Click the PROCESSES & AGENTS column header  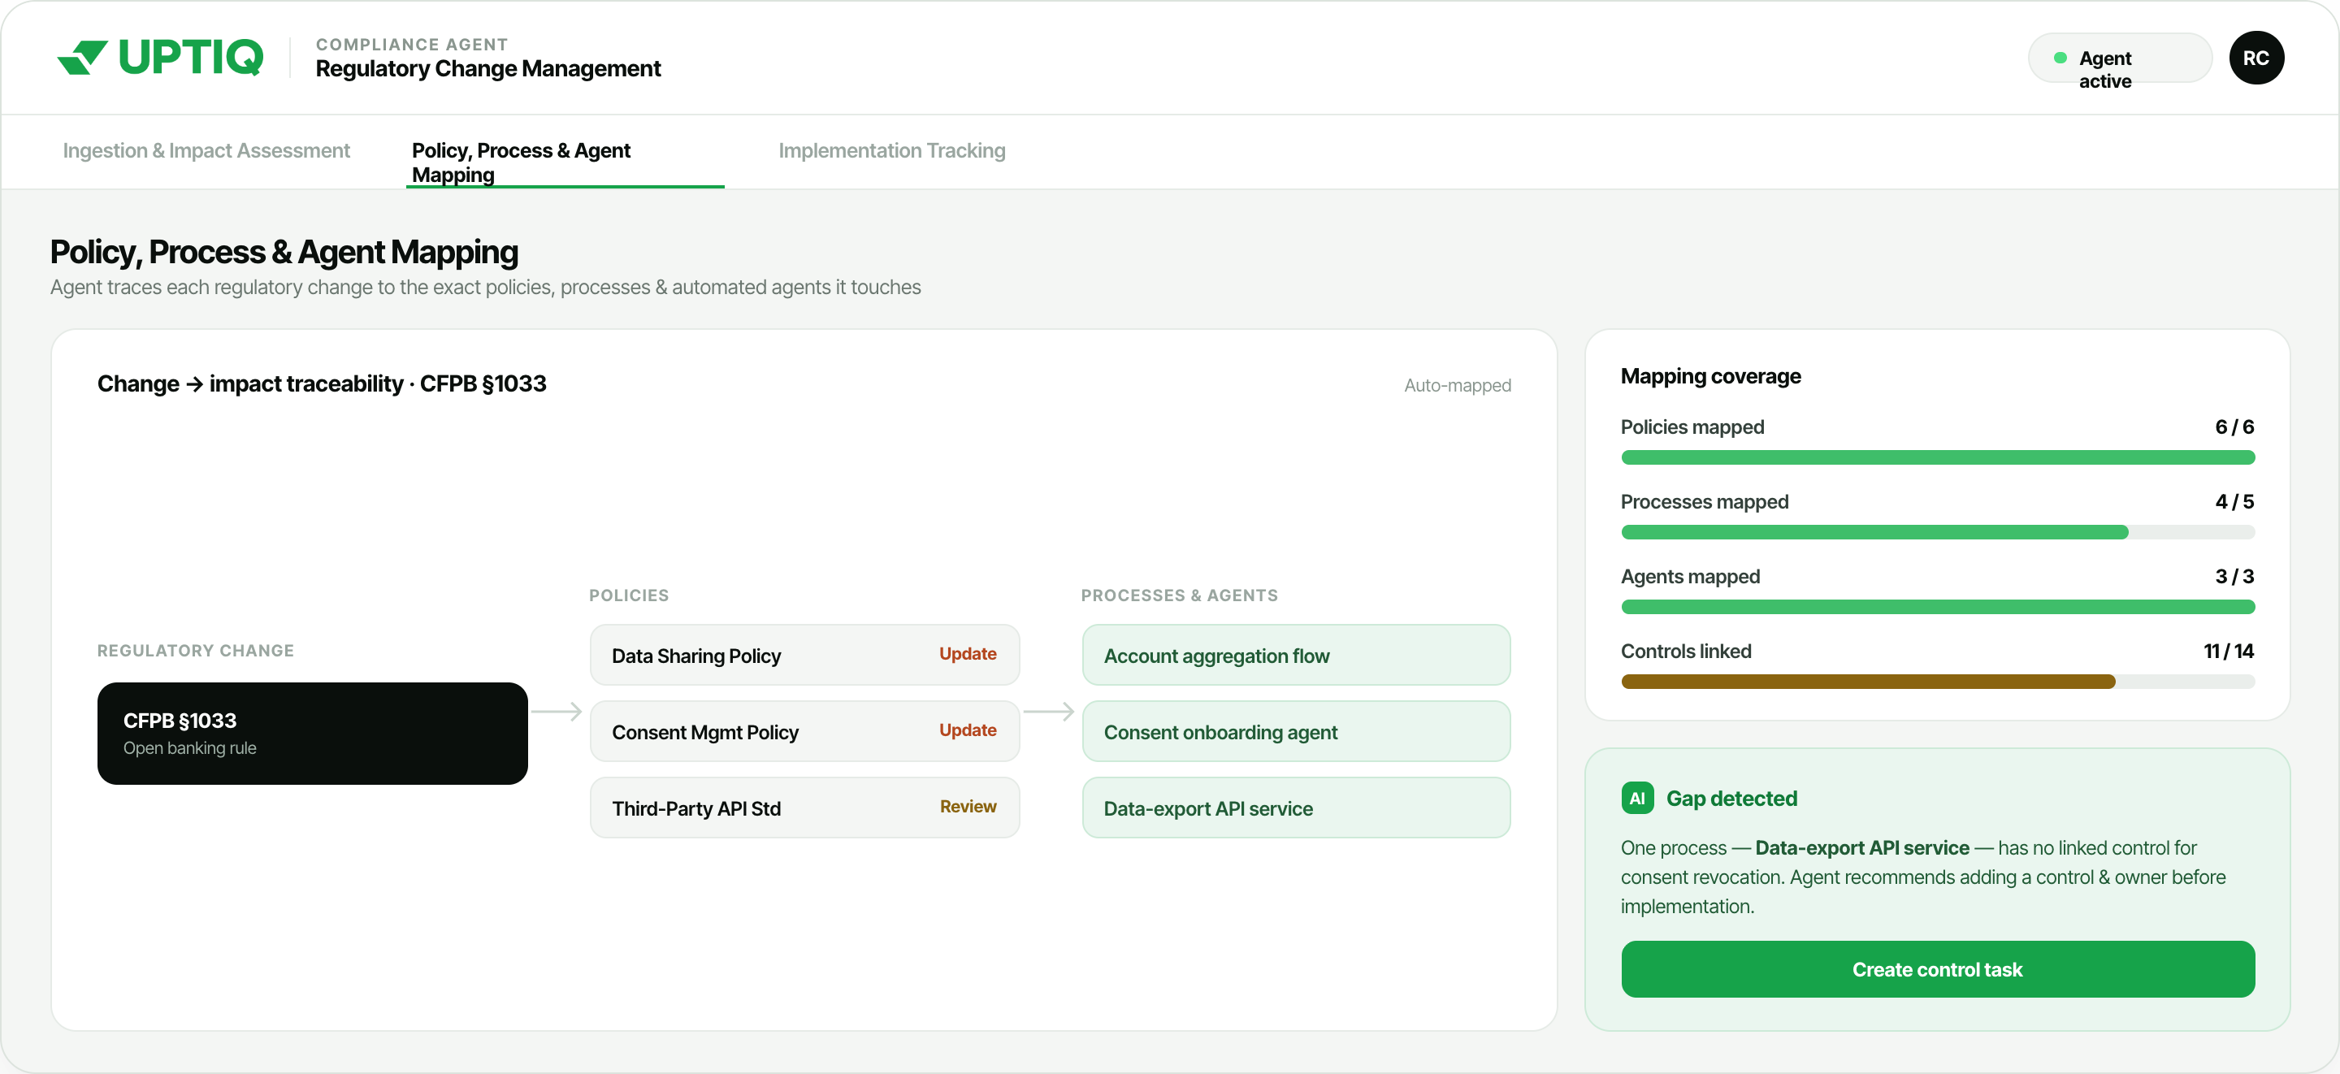tap(1179, 595)
